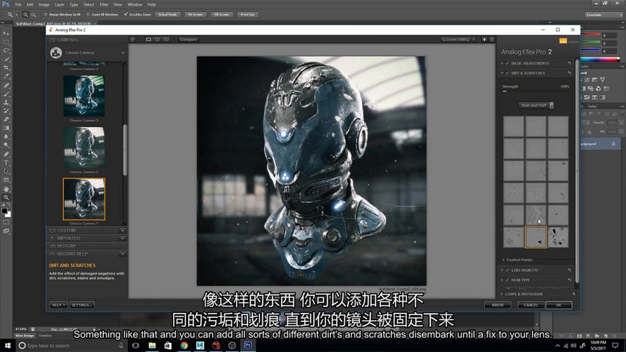
Task: Select the Clone Stamp tool
Action: pos(6,103)
